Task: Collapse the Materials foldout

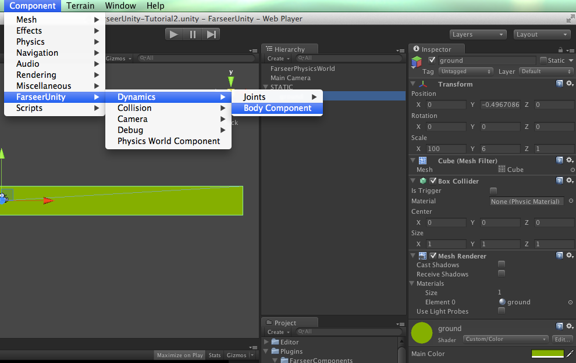Action: (x=412, y=283)
